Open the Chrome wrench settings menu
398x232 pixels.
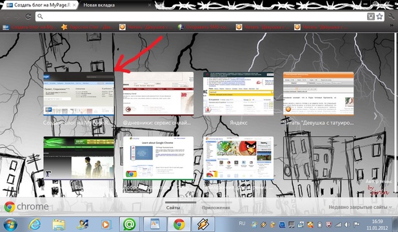(391, 17)
